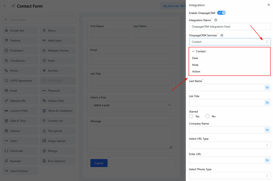Click the Search fields input box
Screen dimensions: 273x181
pos(39,20)
